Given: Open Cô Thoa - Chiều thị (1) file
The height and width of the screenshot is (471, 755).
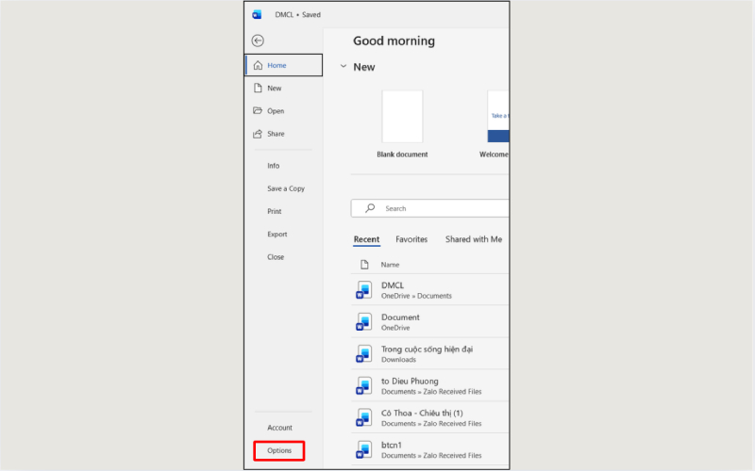Looking at the screenshot, I should [430, 417].
